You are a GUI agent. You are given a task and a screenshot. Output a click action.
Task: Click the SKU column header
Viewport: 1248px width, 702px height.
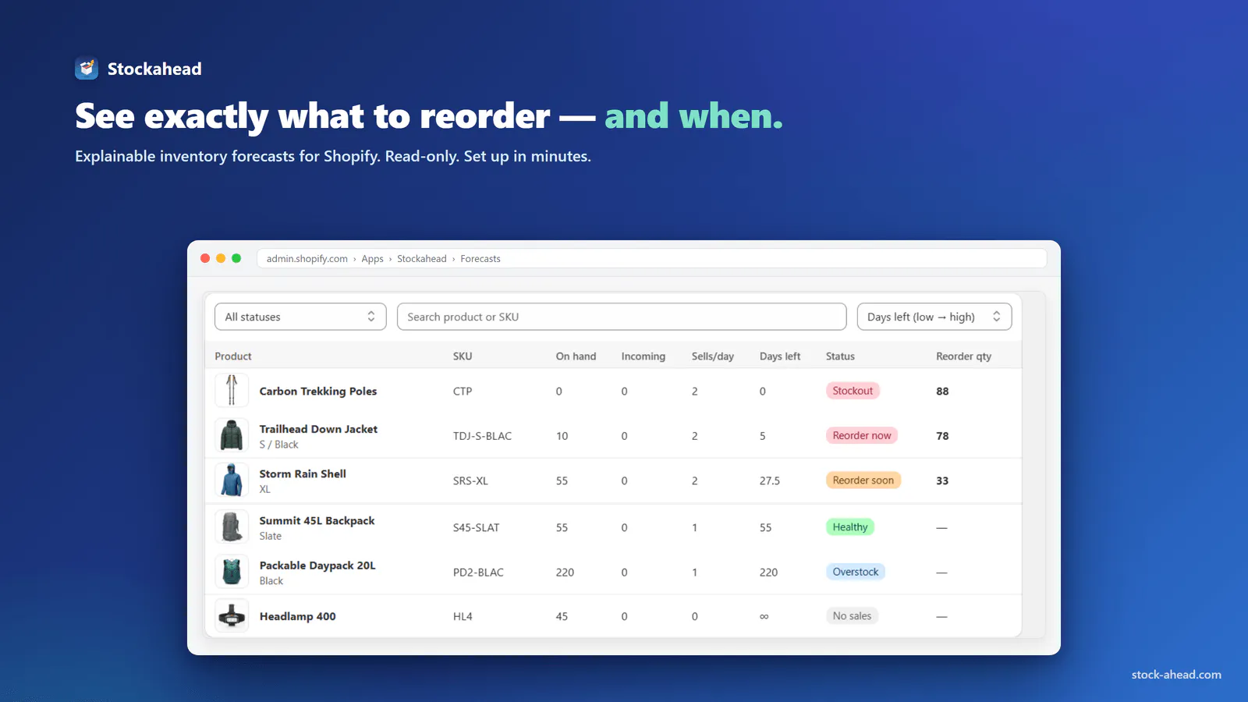coord(463,356)
